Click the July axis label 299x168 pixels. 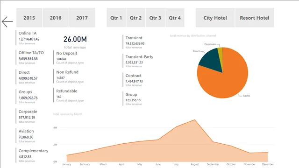(177, 164)
